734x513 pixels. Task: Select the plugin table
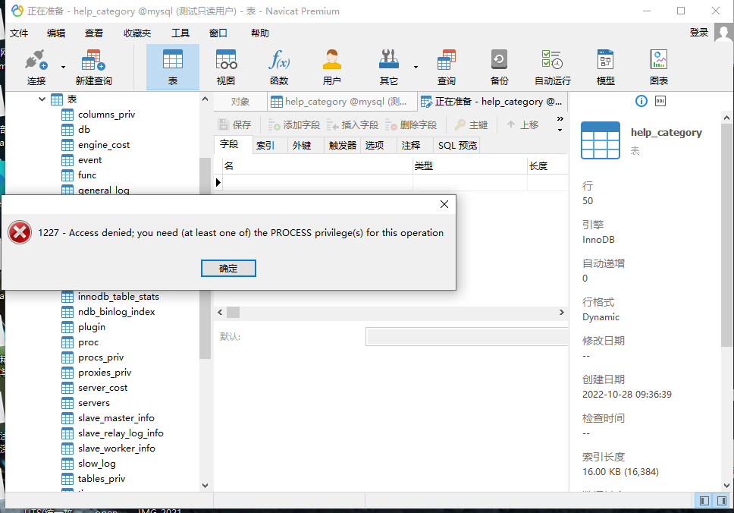(x=91, y=327)
